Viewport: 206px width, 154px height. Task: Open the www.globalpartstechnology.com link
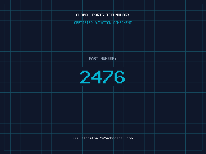click(x=103, y=138)
